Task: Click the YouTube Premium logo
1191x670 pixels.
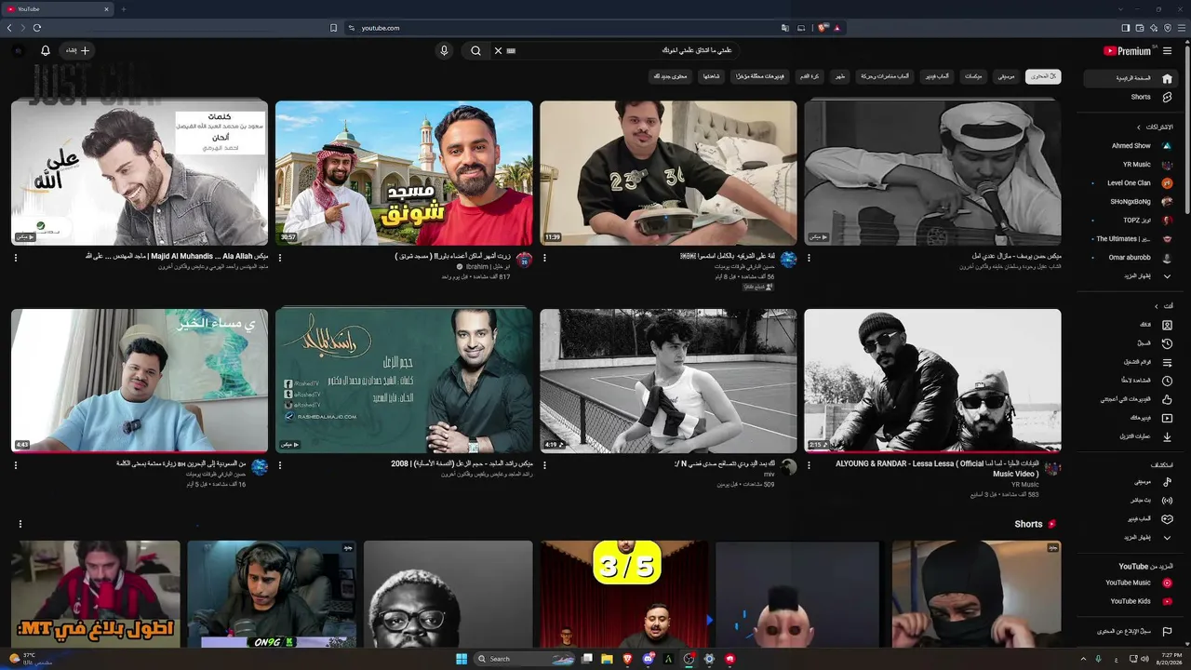Action: [x=1127, y=51]
